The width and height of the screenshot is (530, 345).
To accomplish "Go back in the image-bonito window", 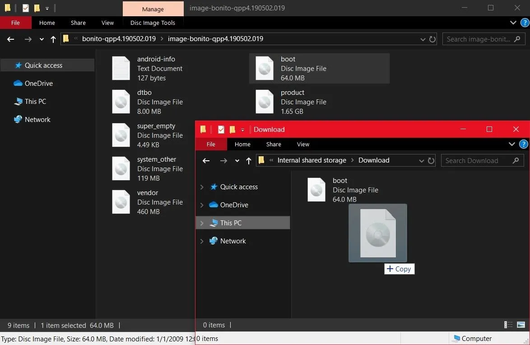I will click(x=10, y=39).
